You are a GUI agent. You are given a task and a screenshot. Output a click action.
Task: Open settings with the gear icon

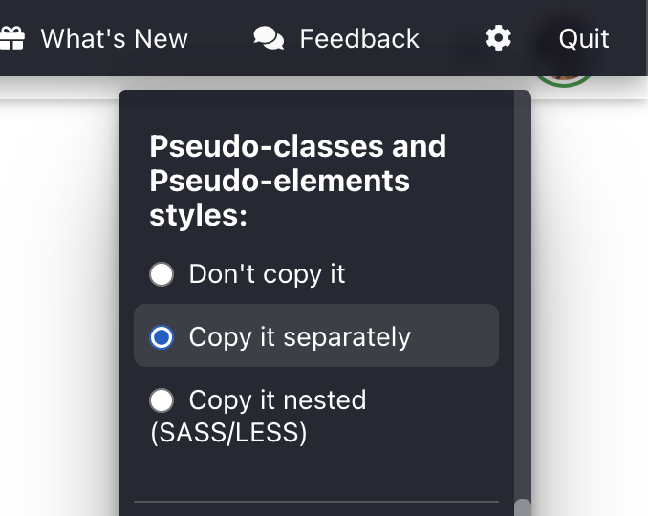pos(498,38)
